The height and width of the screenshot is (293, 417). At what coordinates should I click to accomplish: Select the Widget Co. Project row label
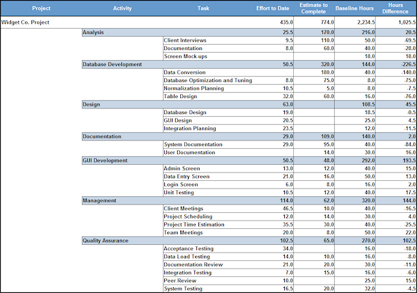pos(25,22)
